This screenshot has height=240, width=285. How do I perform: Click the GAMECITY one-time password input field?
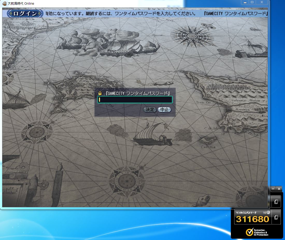point(135,100)
